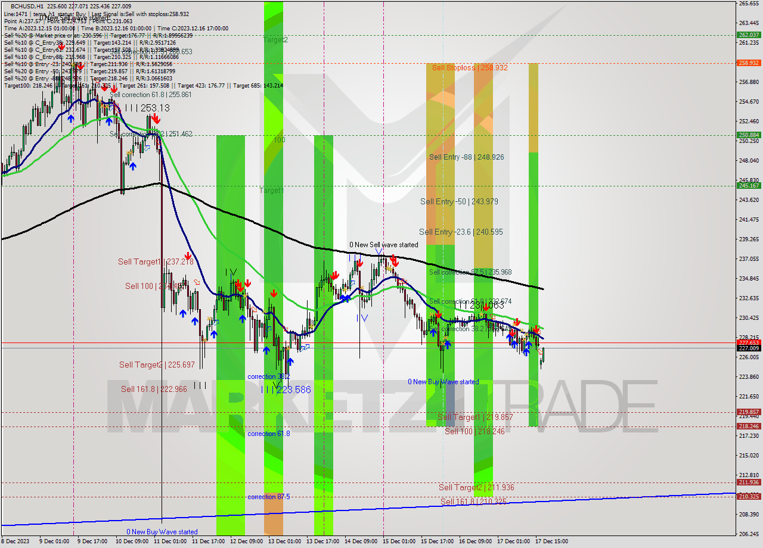The image size is (763, 548).
Task: Select '0 New Buy Wave started' at the chart bottom
Action: pos(162,532)
